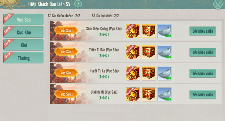
Task: Click golden chest reward in Xích Diệm Cuồng row
Action: (149, 31)
